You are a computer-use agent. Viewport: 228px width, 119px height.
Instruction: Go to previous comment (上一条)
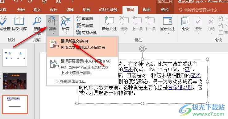[137, 24]
